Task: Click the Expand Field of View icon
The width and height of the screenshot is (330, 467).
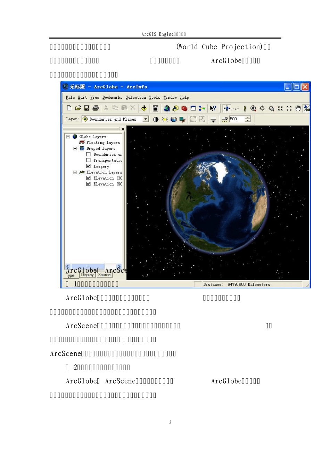Action: point(289,108)
